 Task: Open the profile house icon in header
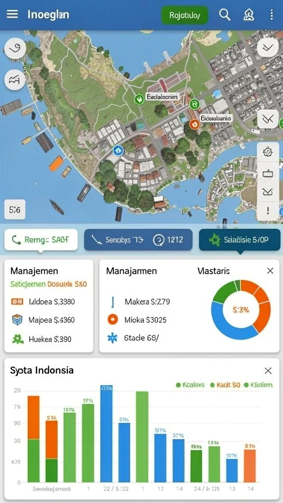(249, 15)
